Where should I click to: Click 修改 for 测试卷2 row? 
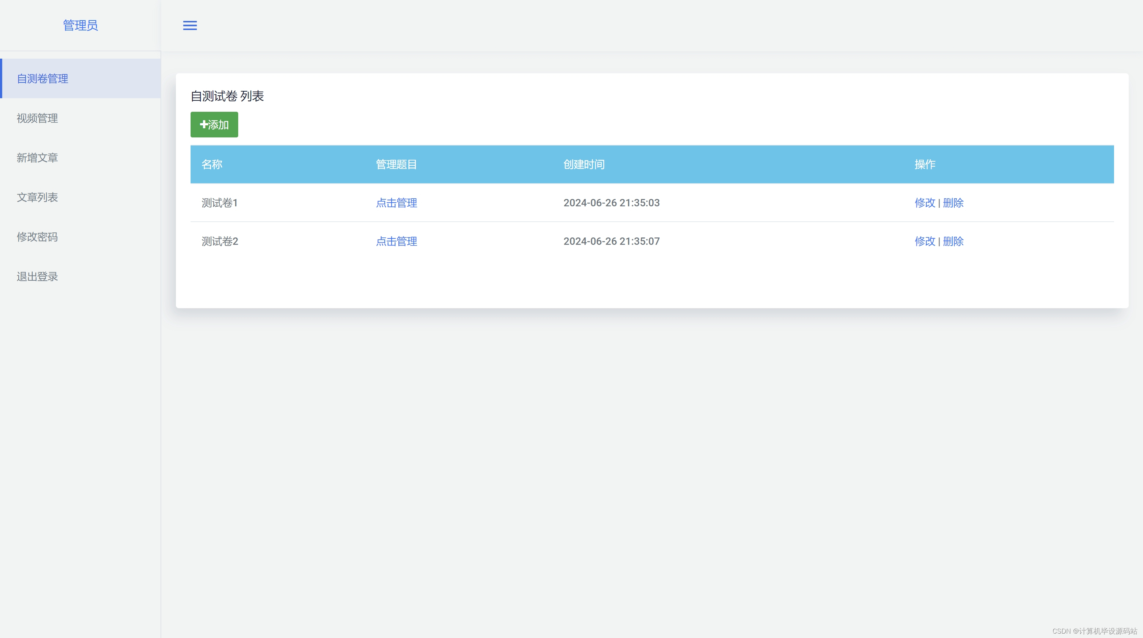[x=925, y=241]
